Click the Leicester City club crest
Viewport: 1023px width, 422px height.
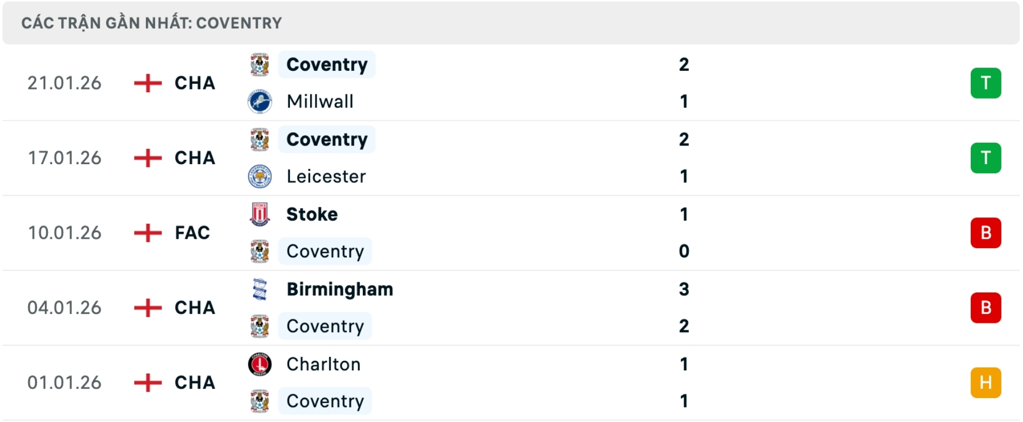pos(261,176)
